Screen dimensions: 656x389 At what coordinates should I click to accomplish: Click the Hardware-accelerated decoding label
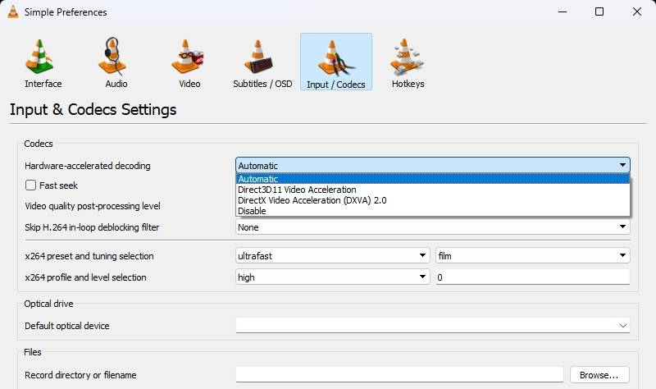click(x=88, y=166)
